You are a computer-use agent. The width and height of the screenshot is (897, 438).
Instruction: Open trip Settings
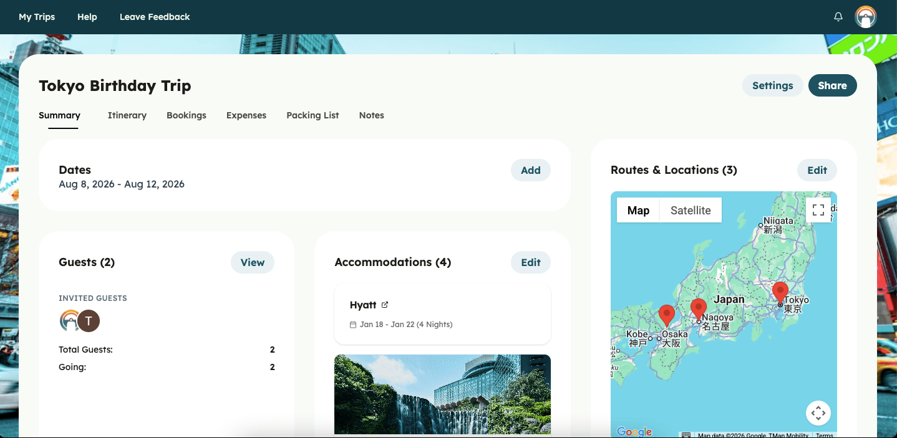coord(772,85)
